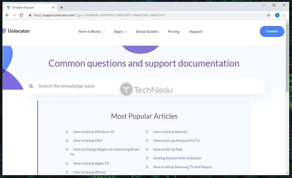This screenshot has height=178, width=292.
Task: Open Getting Started With Unlocator article
Action: [x=177, y=158]
